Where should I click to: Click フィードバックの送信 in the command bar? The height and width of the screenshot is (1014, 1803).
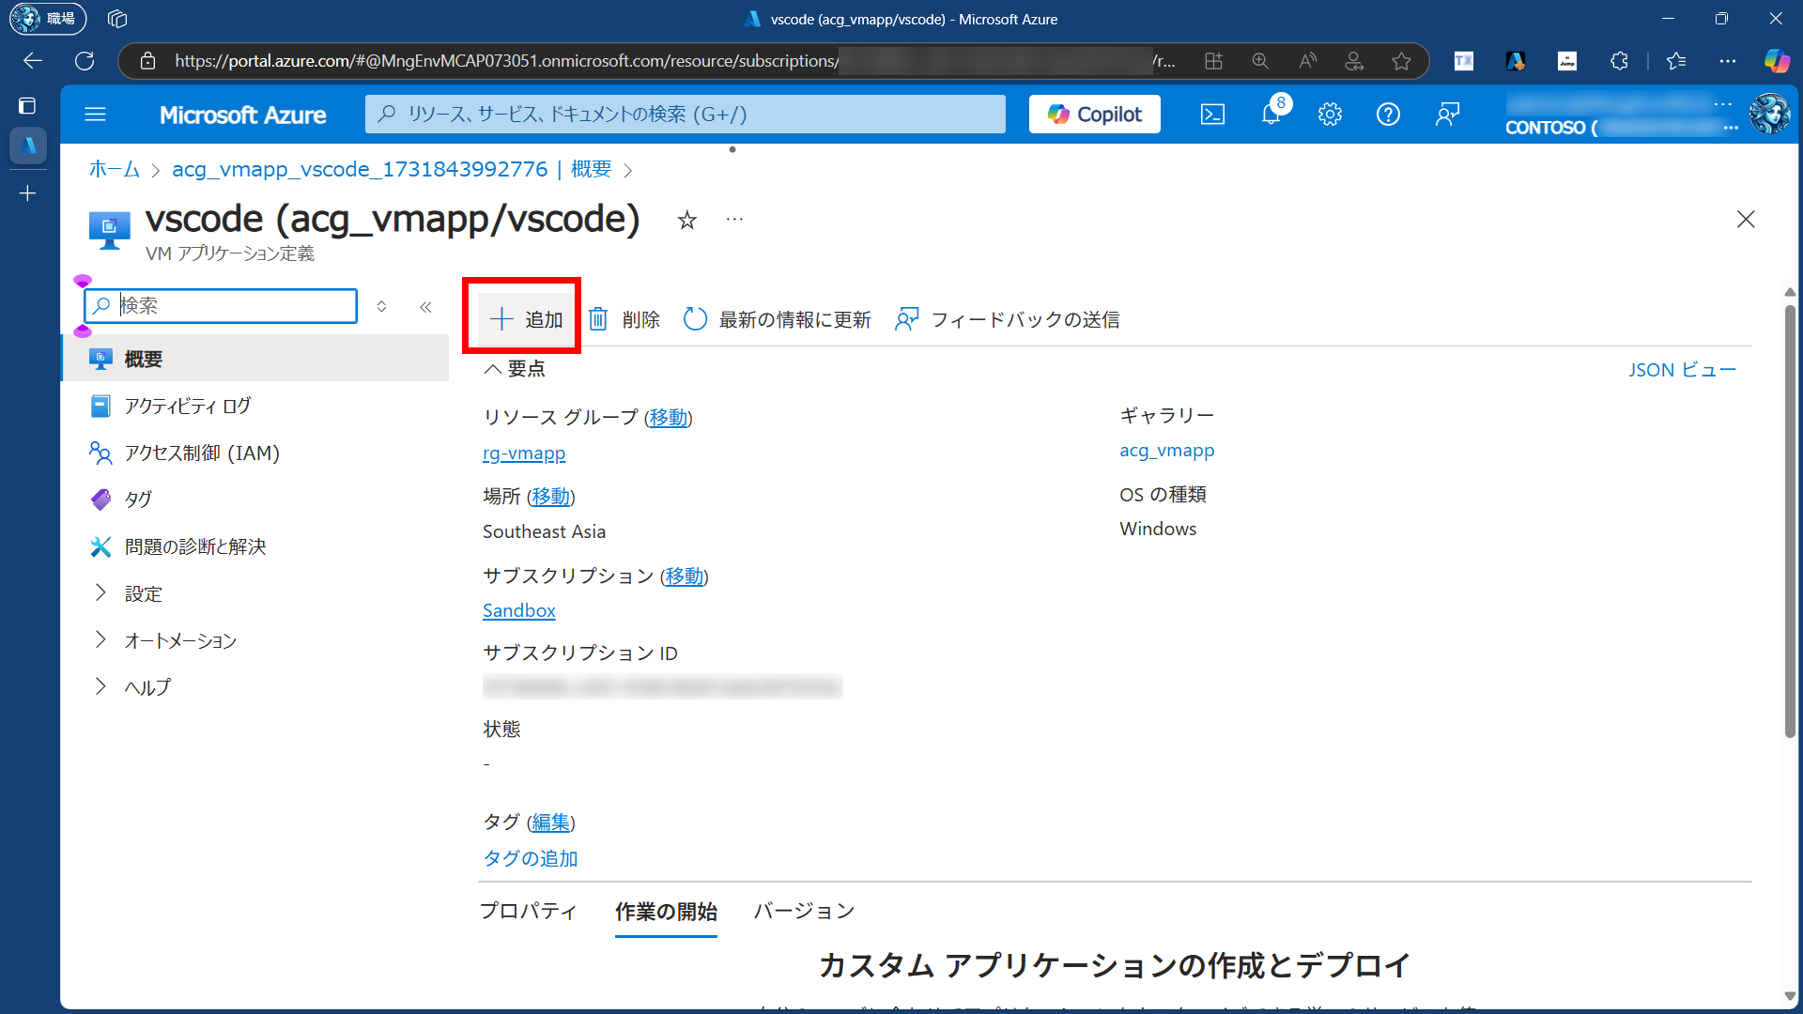point(1008,319)
